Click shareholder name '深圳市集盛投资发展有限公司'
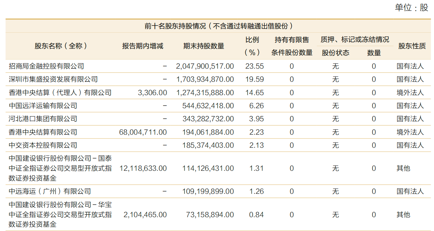 (x=53, y=79)
